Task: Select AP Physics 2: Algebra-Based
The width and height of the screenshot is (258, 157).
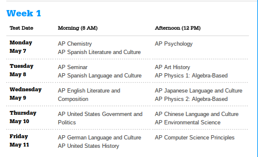Action: (191, 99)
